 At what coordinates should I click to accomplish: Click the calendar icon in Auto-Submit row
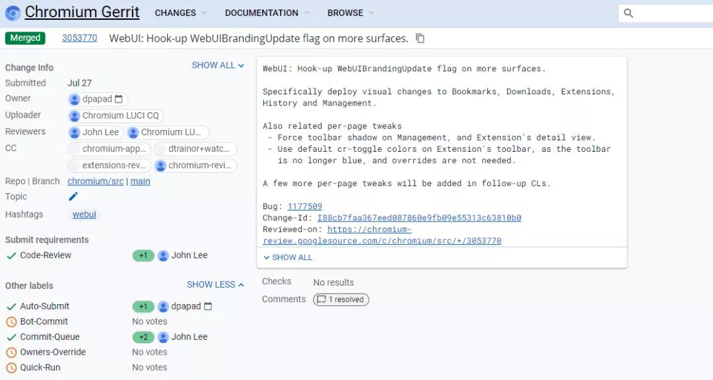click(208, 306)
